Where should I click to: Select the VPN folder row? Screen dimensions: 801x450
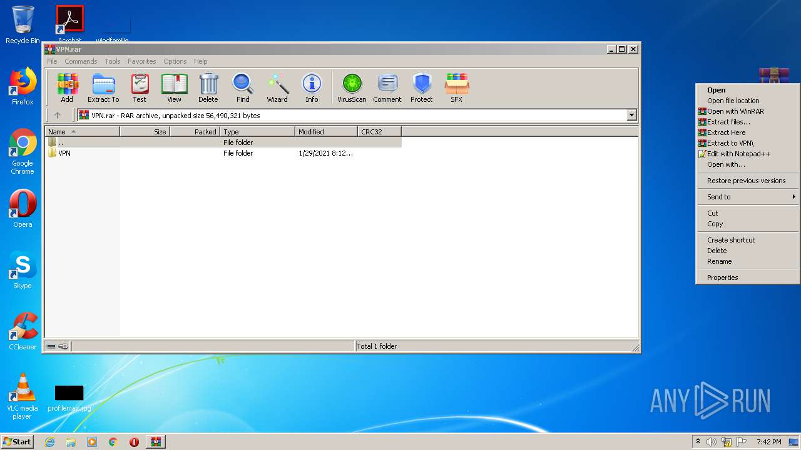(223, 153)
